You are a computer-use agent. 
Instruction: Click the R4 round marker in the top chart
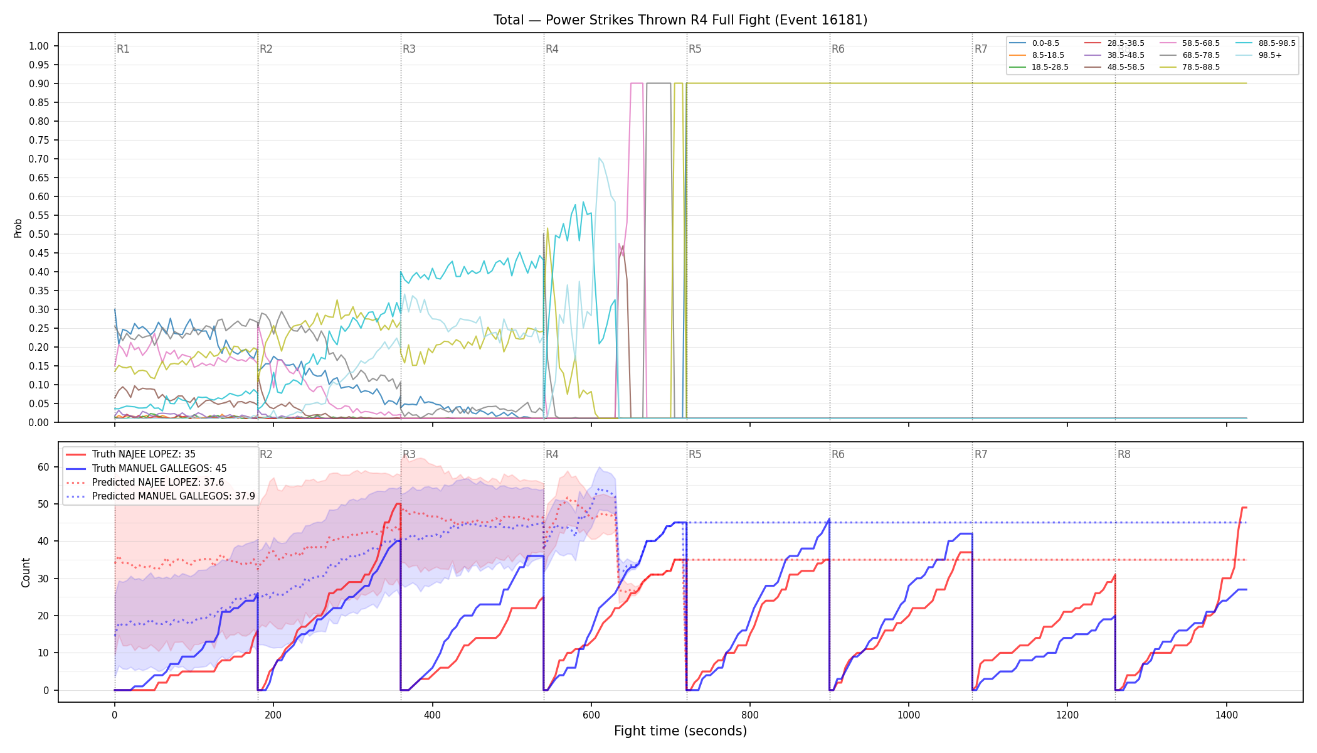pyautogui.click(x=552, y=49)
